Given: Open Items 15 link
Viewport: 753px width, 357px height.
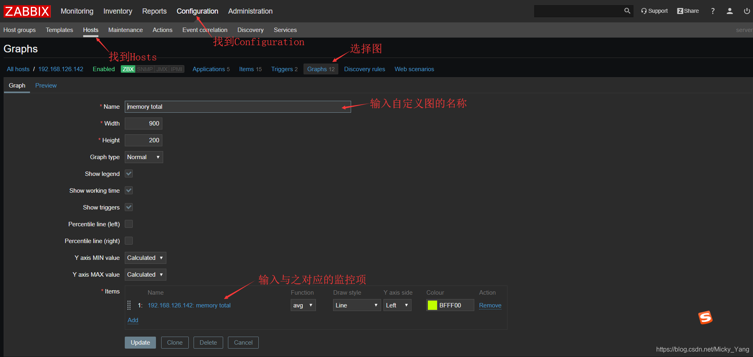Looking at the screenshot, I should tap(250, 69).
